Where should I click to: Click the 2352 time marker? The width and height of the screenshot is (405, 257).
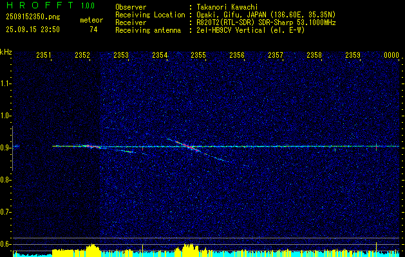tap(82, 55)
